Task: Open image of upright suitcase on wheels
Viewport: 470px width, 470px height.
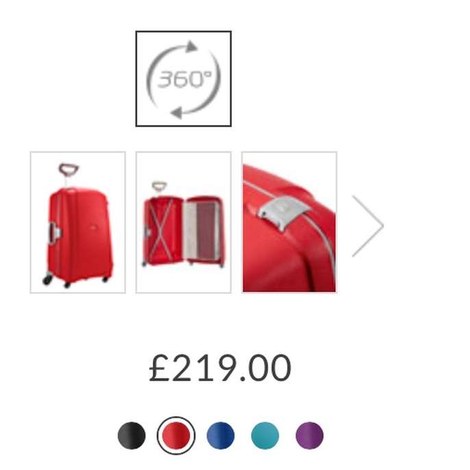Action: [x=78, y=223]
